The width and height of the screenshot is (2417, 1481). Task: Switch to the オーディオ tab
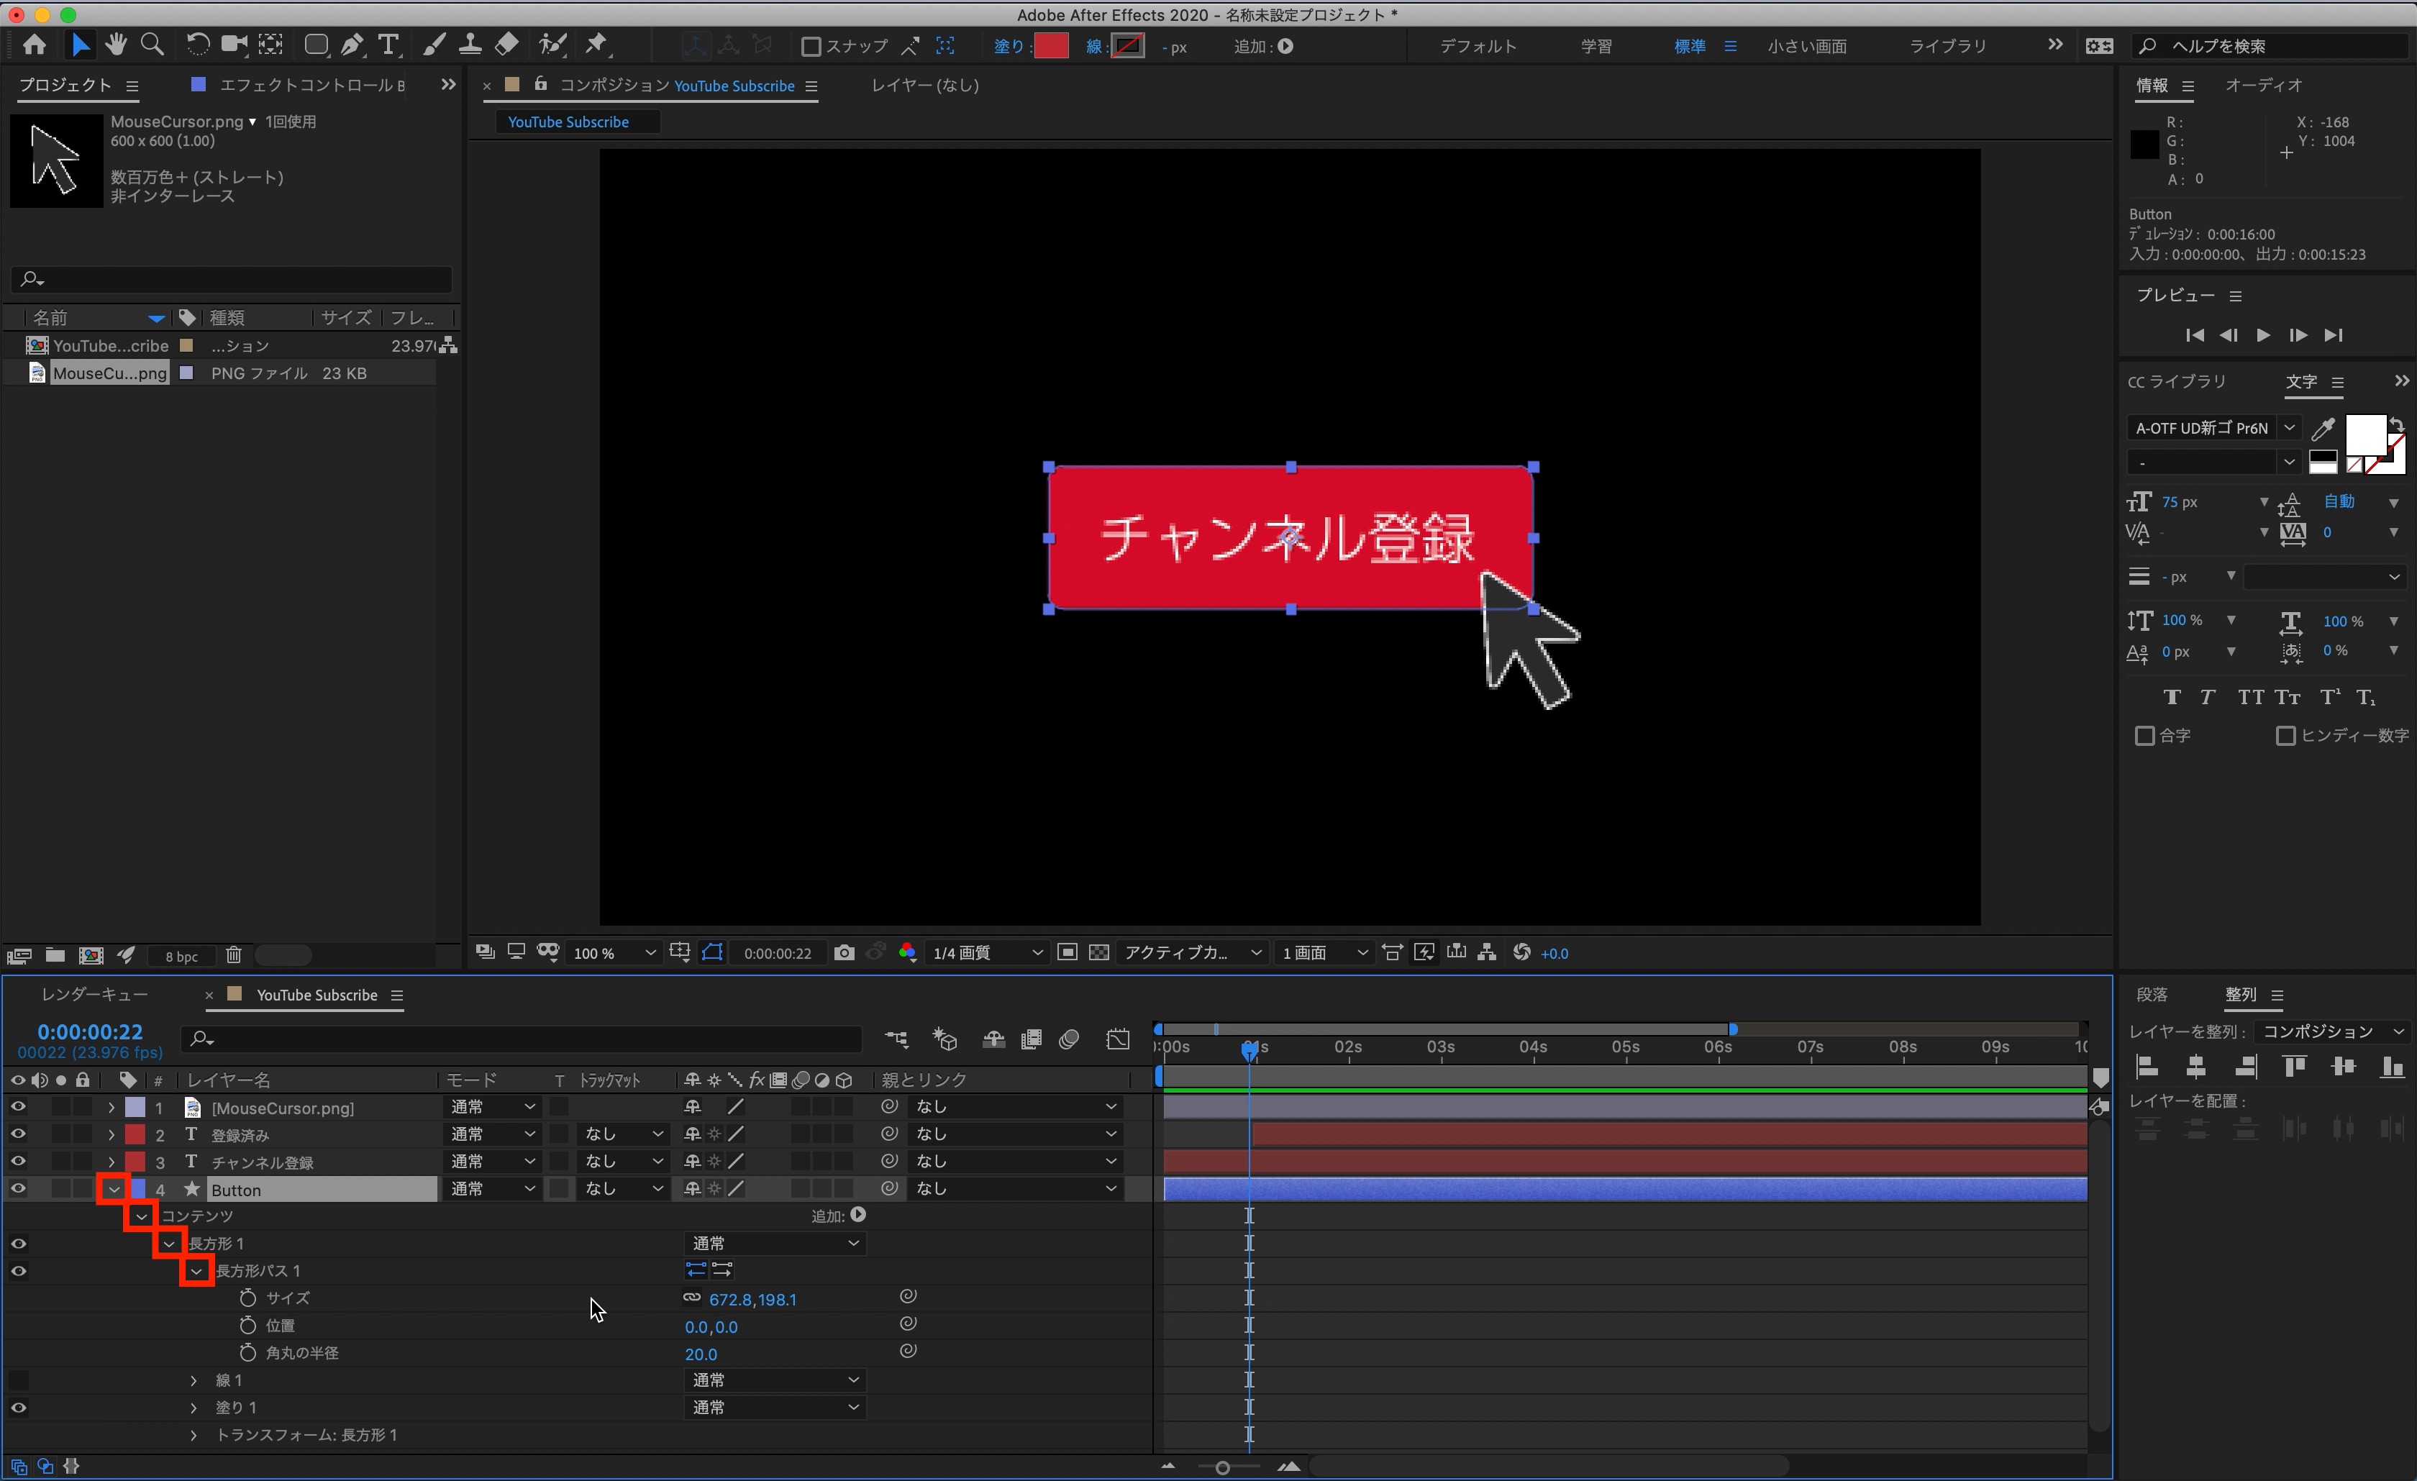[x=2262, y=86]
